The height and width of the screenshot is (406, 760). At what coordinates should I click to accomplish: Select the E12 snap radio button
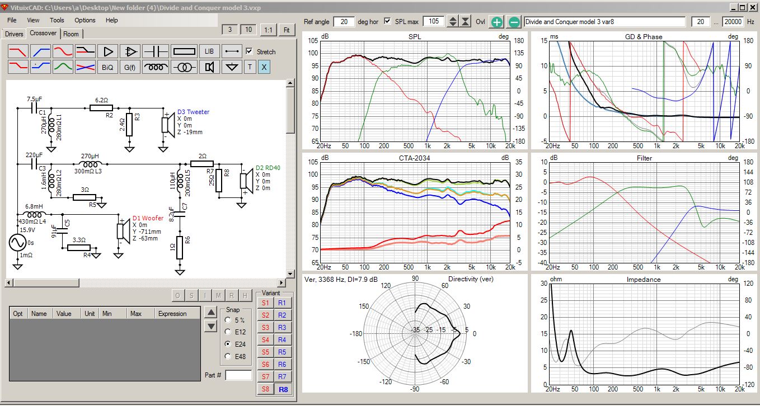(x=227, y=332)
